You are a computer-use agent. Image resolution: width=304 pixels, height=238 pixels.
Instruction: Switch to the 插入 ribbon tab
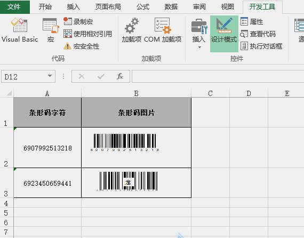tap(73, 7)
